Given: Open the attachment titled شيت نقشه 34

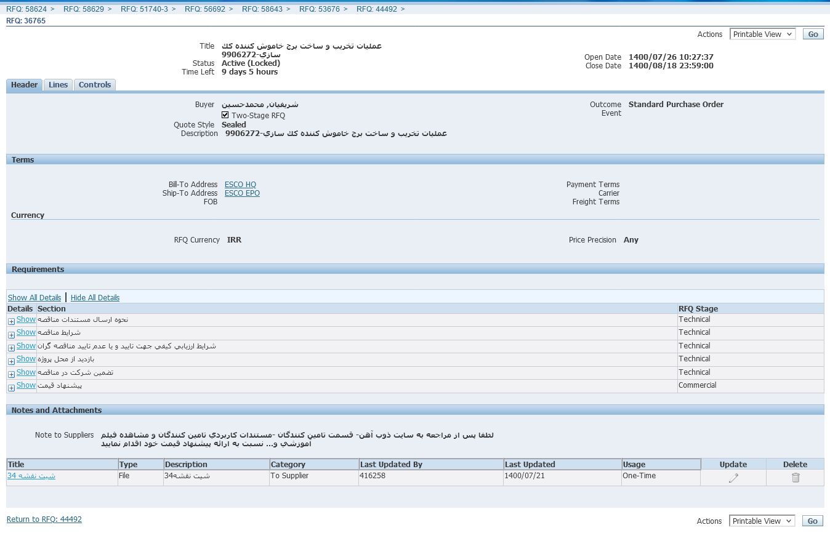Looking at the screenshot, I should pyautogui.click(x=31, y=476).
